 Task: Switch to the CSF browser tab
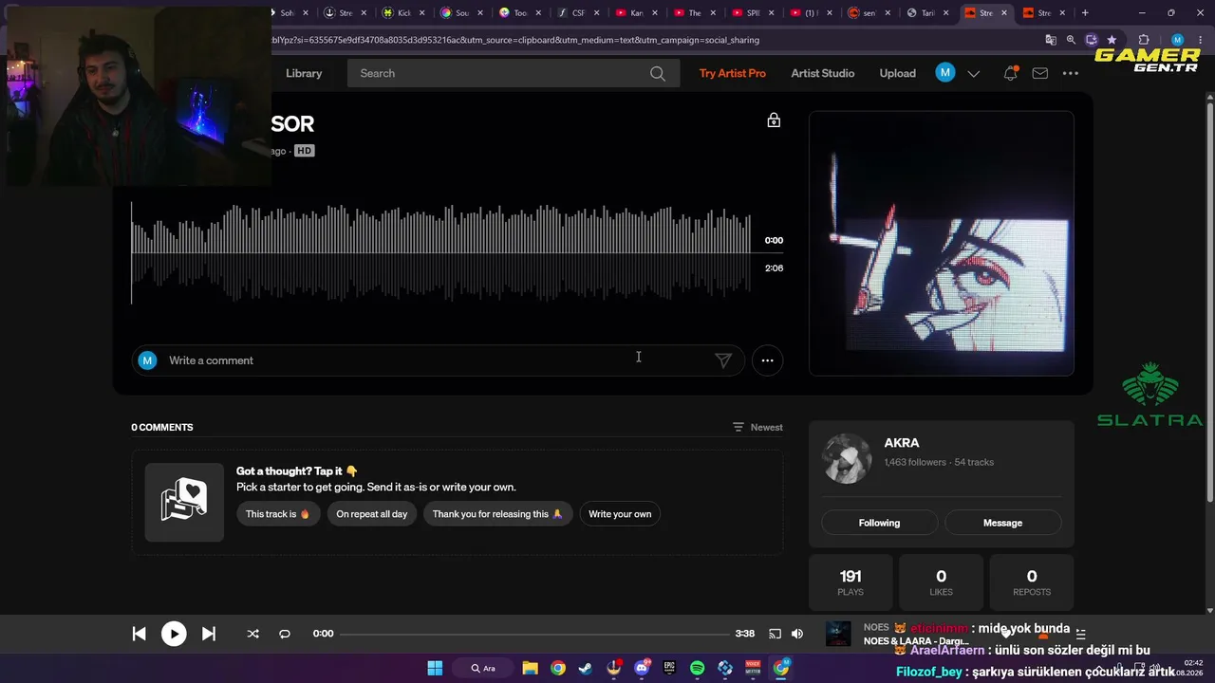577,13
